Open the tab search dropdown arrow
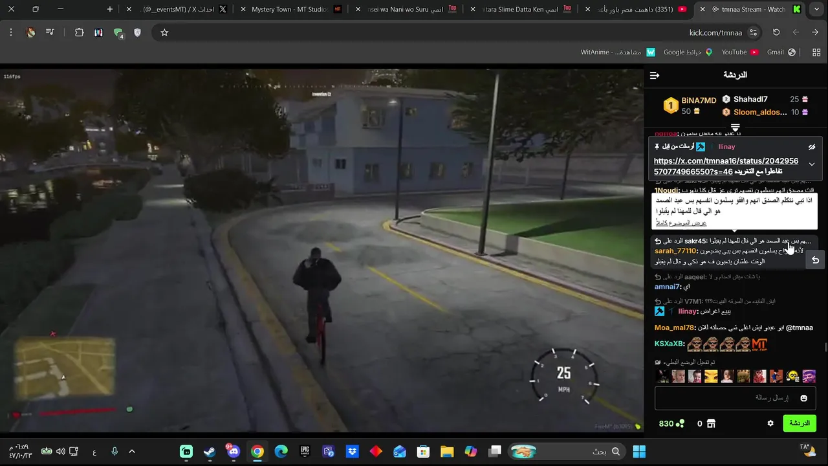Image resolution: width=828 pixels, height=466 pixels. pos(817,9)
